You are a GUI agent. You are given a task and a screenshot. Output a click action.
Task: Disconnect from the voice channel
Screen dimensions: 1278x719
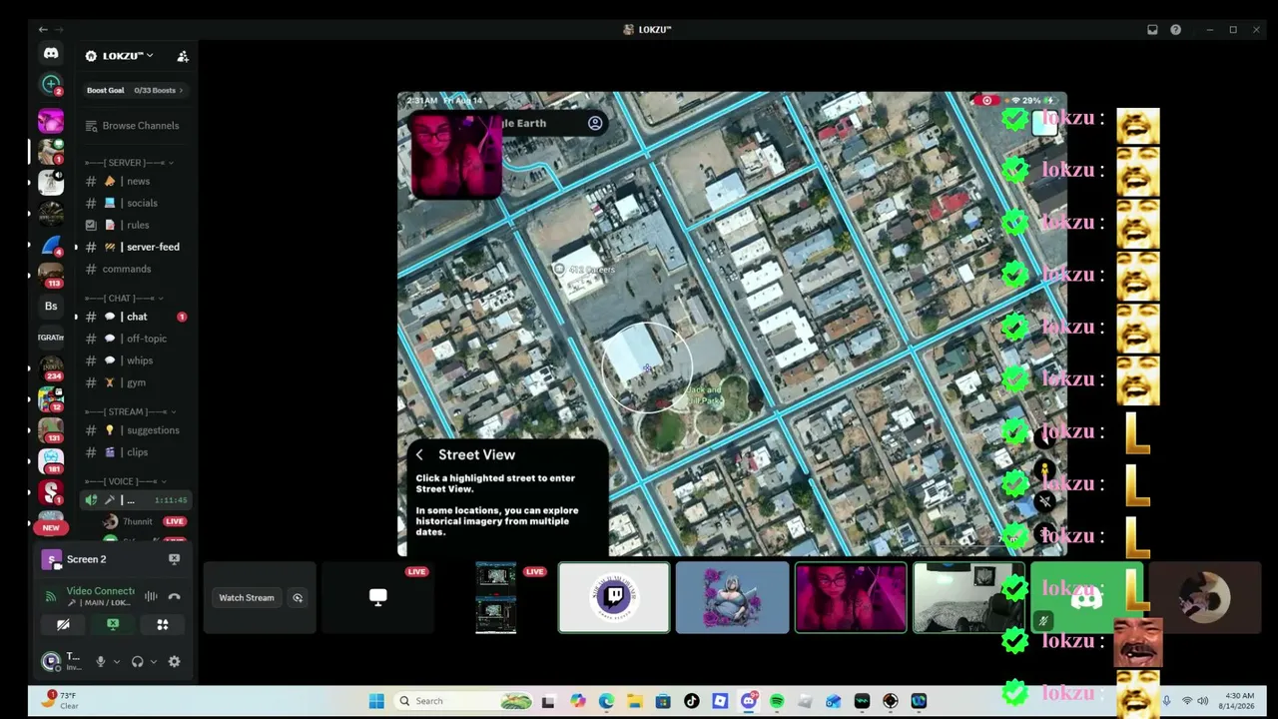pyautogui.click(x=174, y=597)
